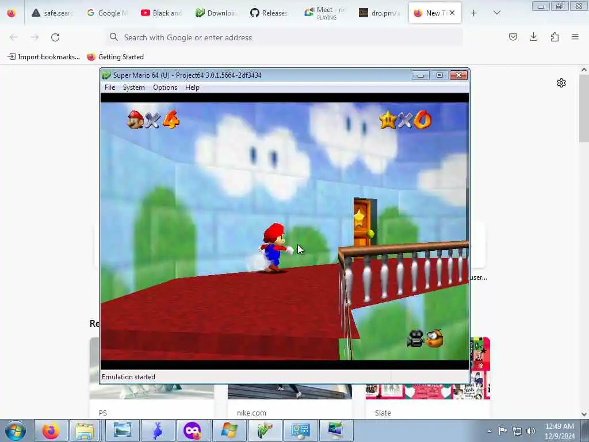
Task: Reload the current page
Action: click(x=55, y=37)
